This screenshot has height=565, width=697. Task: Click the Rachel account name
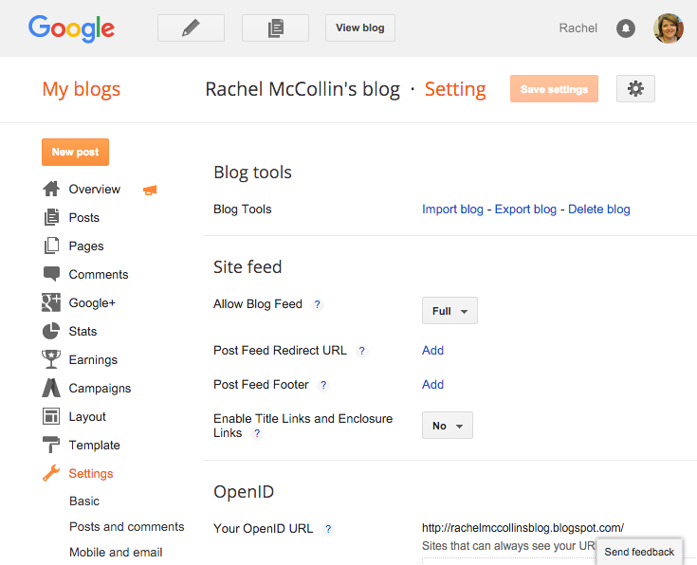tap(578, 28)
